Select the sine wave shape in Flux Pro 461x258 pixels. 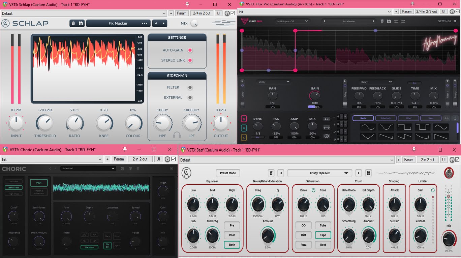point(368,127)
